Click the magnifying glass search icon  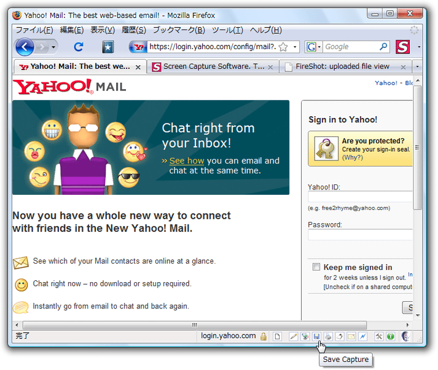(x=384, y=46)
